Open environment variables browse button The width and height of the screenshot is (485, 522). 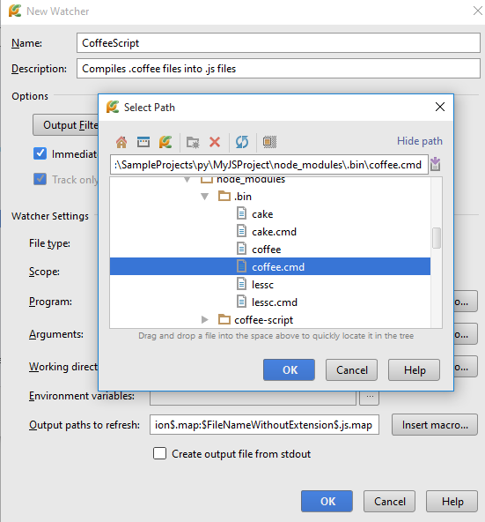(x=370, y=398)
